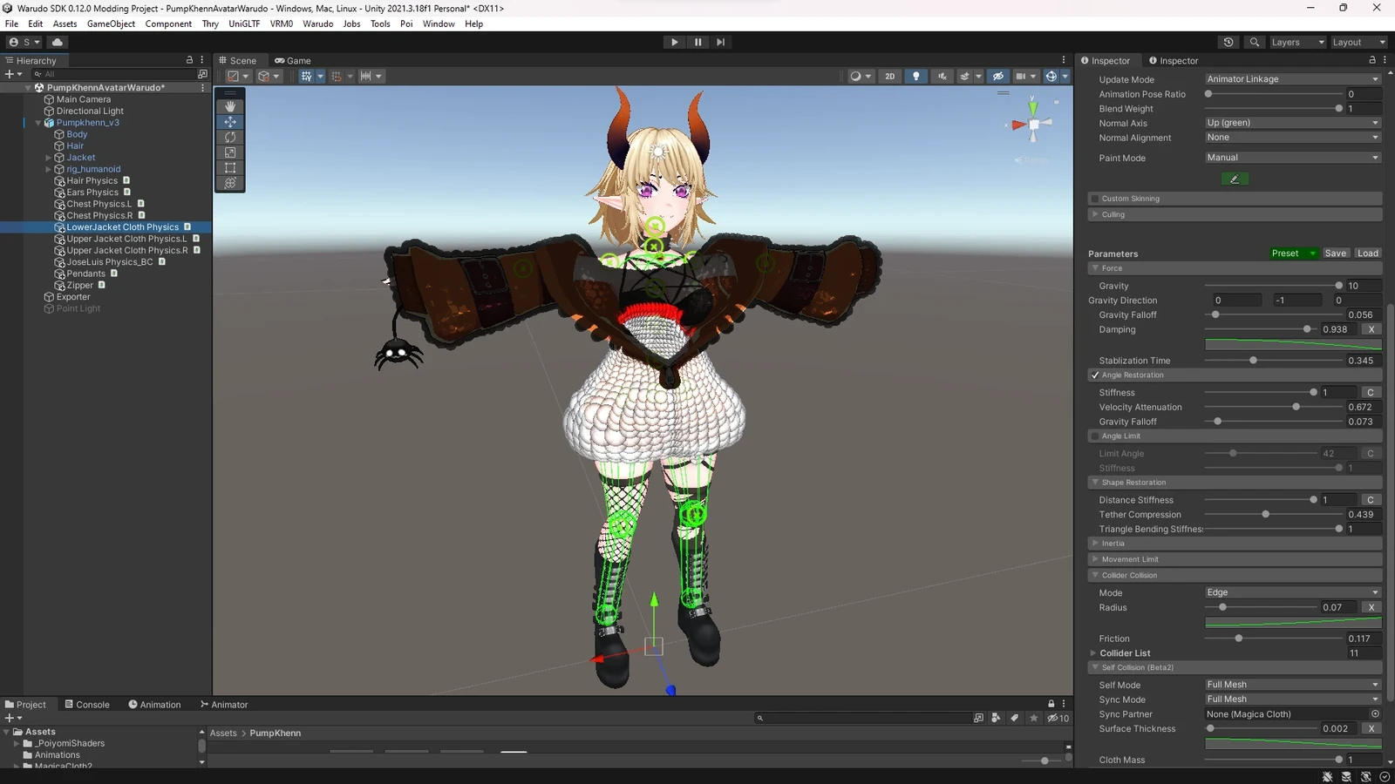
Task: Open the Normal Alignment dropdown
Action: point(1293,138)
